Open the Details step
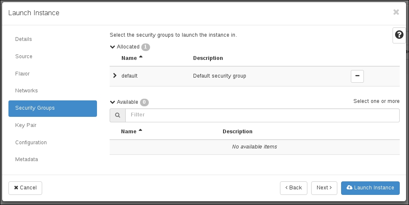The image size is (409, 205). click(x=24, y=39)
